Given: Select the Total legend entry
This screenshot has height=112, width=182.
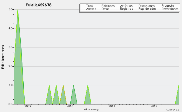Looking at the screenshot, I should (87, 6).
